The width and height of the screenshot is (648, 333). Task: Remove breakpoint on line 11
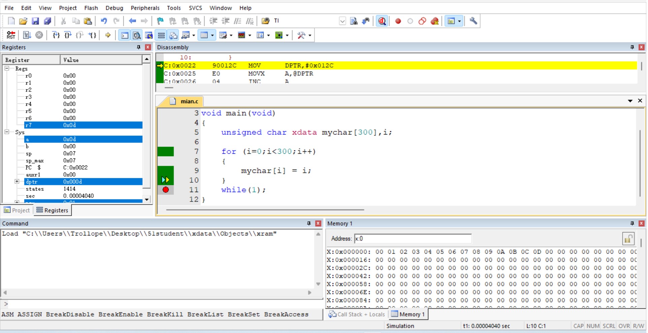point(165,190)
